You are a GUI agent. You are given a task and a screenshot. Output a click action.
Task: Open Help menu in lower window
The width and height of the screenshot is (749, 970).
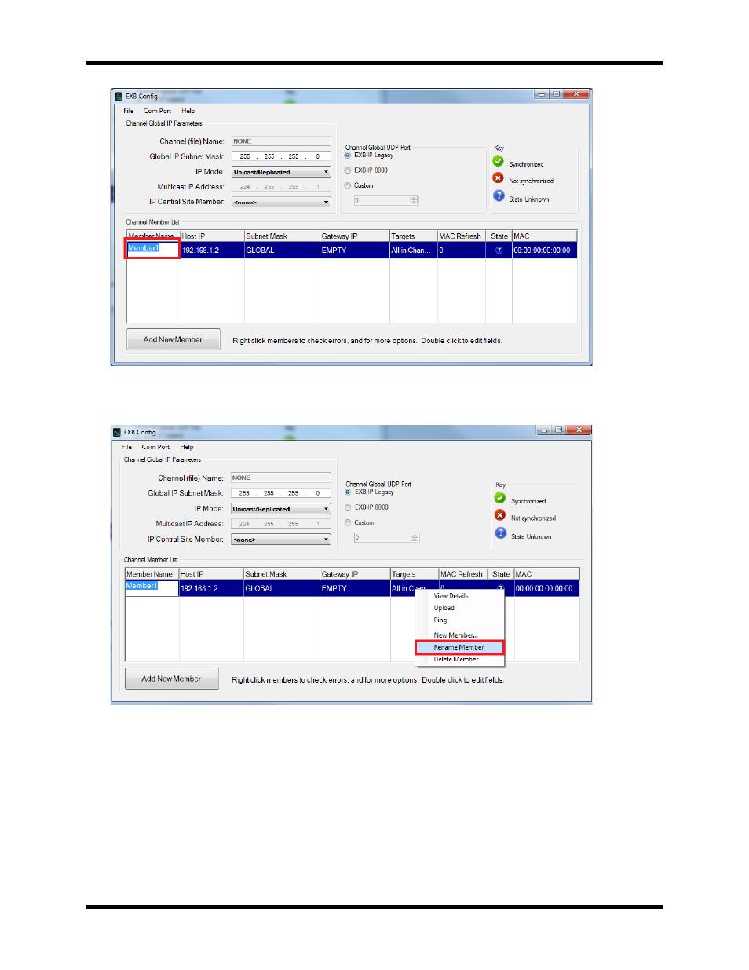coord(186,448)
